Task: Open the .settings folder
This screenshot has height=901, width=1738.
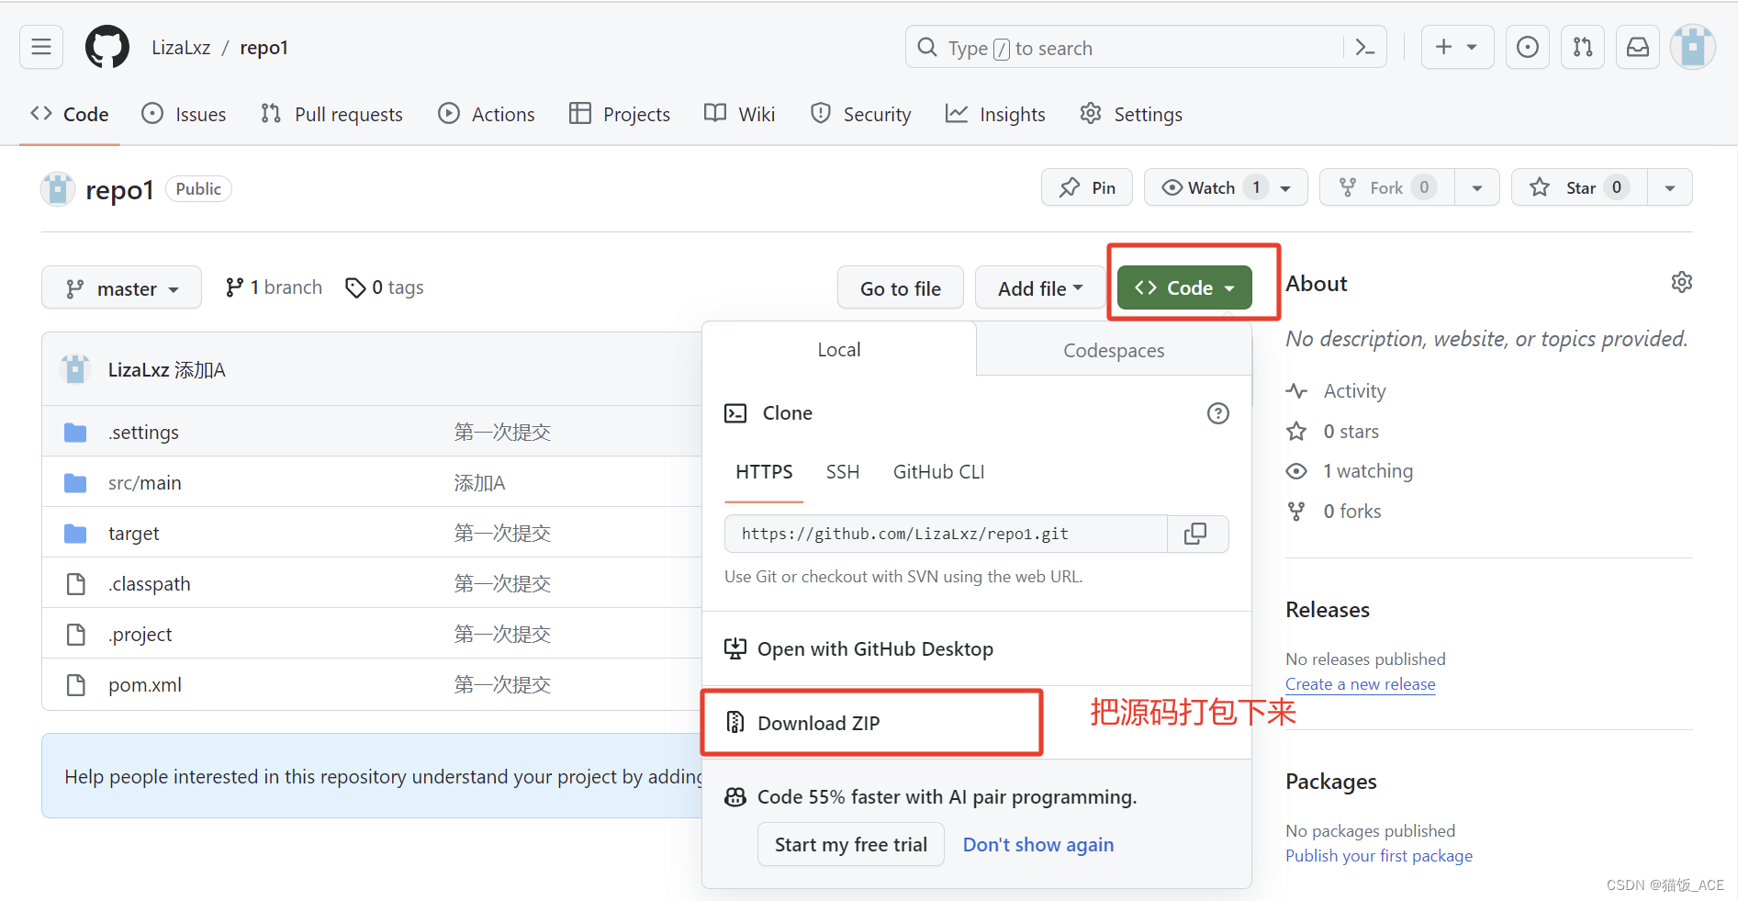Action: tap(143, 432)
